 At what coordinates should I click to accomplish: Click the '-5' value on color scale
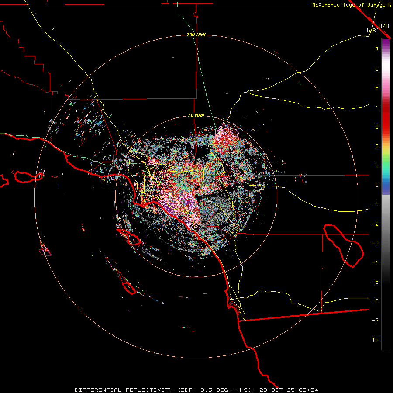coord(375,282)
